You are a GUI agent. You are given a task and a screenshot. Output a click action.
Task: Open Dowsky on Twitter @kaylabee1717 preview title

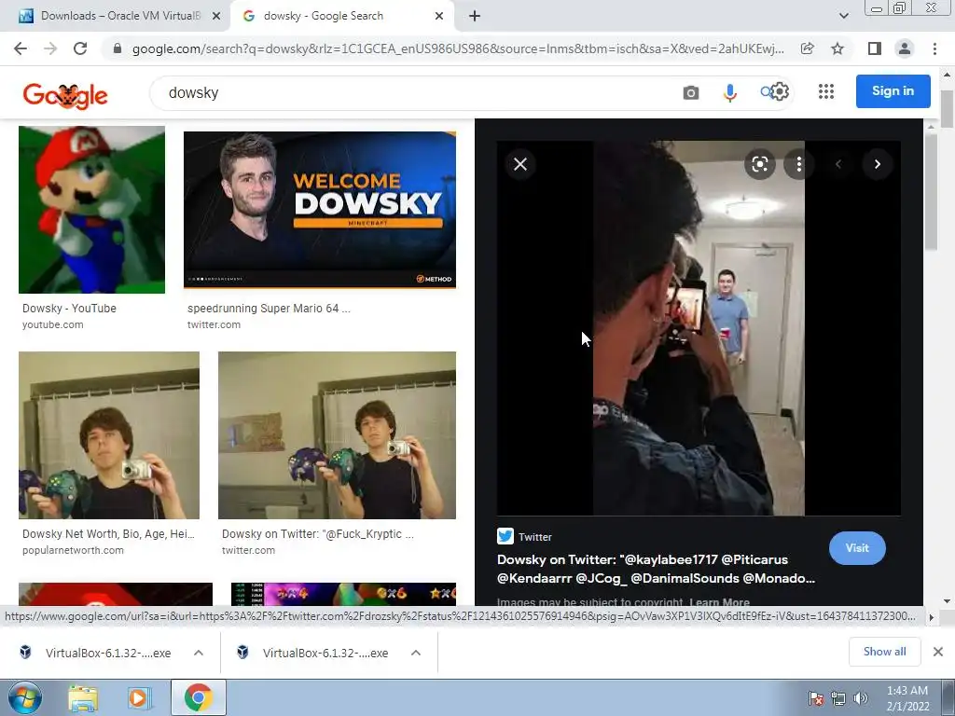pos(656,569)
